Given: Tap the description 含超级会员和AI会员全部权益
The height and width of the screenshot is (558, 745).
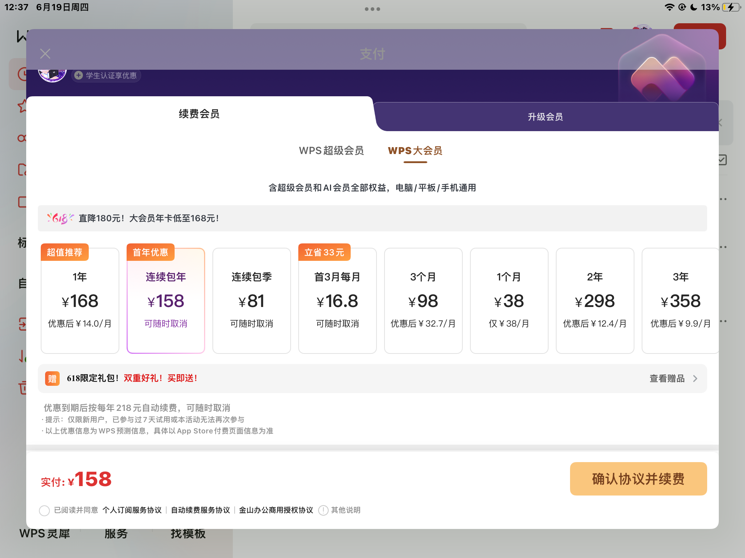Looking at the screenshot, I should click(372, 188).
